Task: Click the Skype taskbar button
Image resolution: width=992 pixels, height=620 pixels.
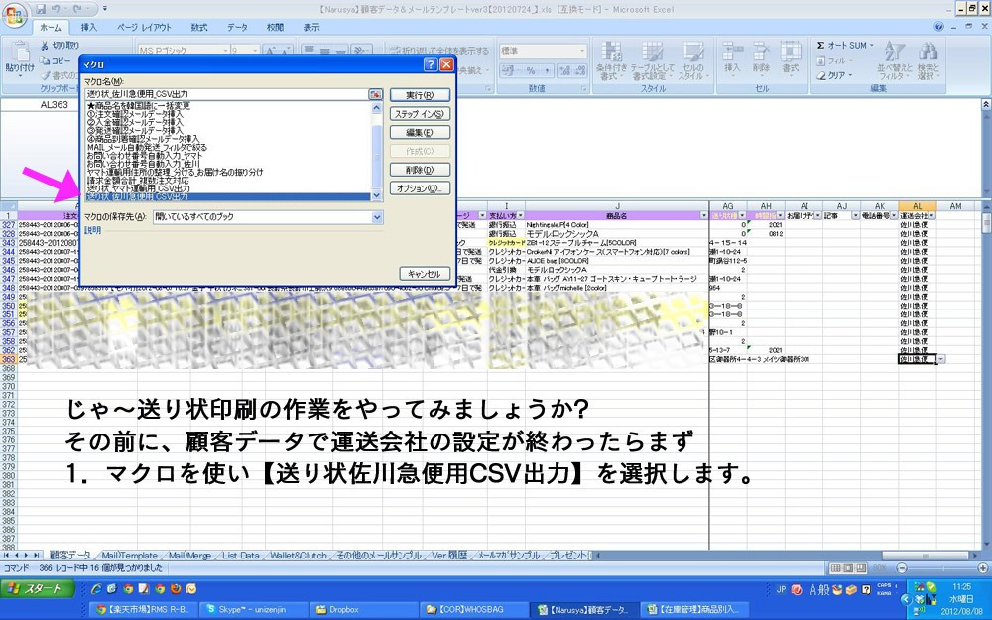Action: point(252,609)
